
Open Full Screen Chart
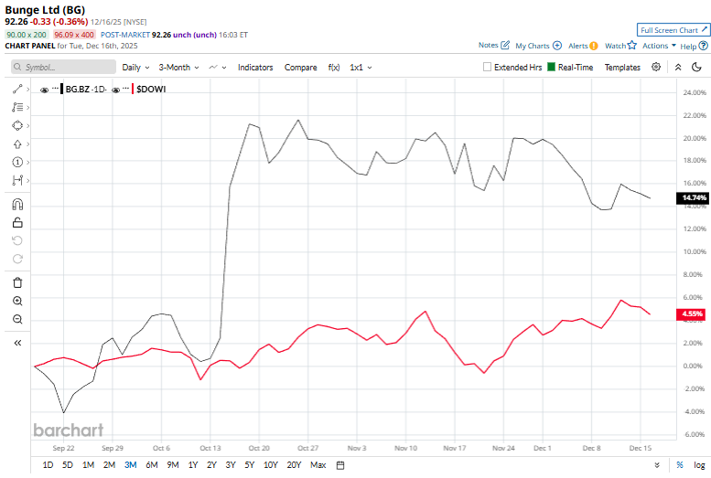[673, 30]
